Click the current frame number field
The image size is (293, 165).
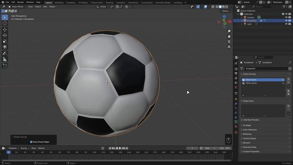click(x=192, y=148)
